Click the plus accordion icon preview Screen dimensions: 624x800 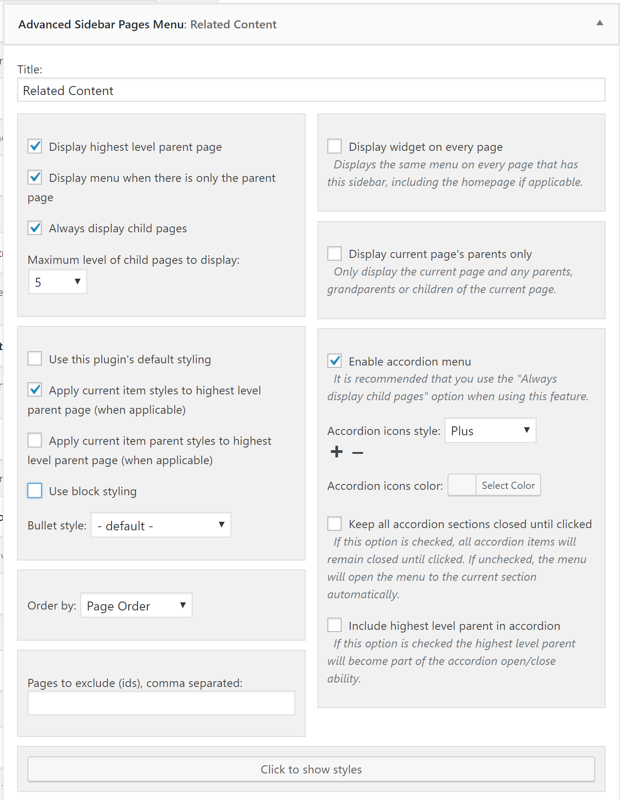[x=336, y=452]
